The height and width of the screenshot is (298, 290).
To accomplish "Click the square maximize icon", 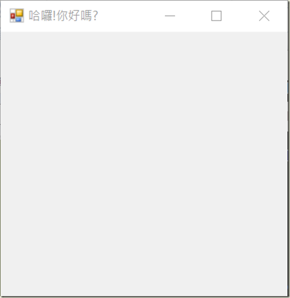I will pos(216,16).
